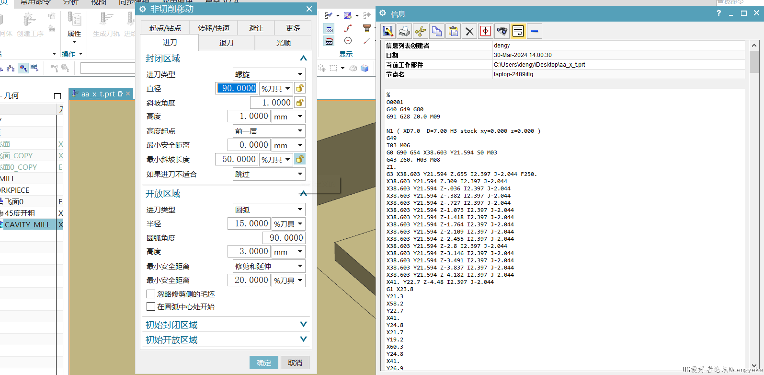Click the spline curve with points icon
The height and width of the screenshot is (375, 764).
point(348,28)
